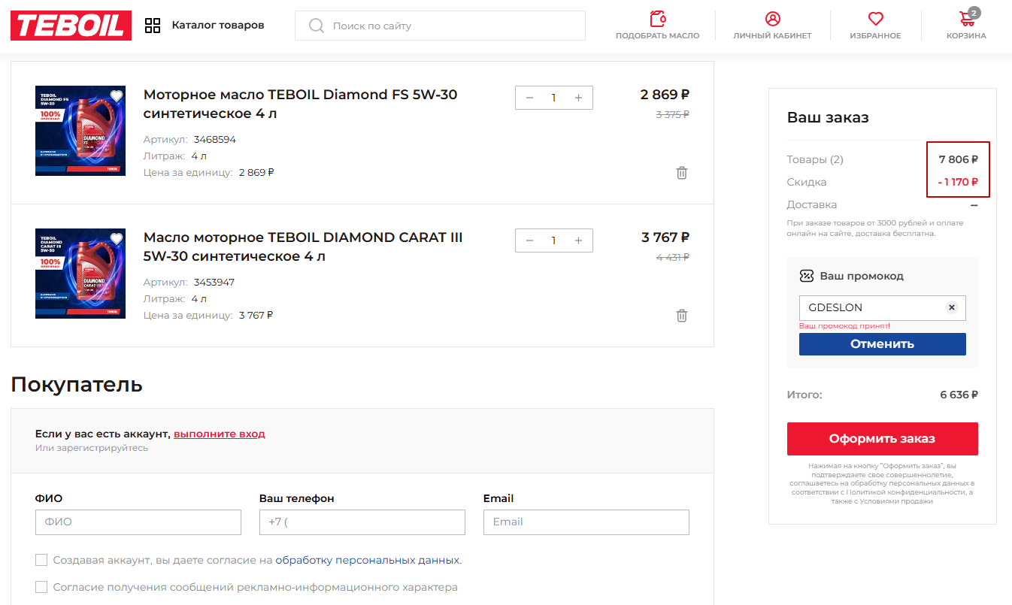Favorite the Diamond FS product heart

pos(116,95)
